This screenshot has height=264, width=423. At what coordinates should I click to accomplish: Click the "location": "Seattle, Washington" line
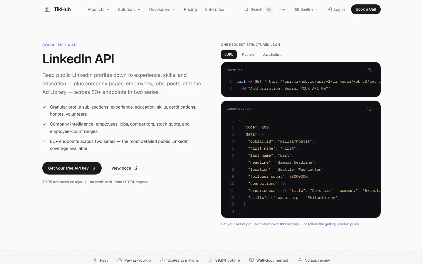click(x=287, y=170)
